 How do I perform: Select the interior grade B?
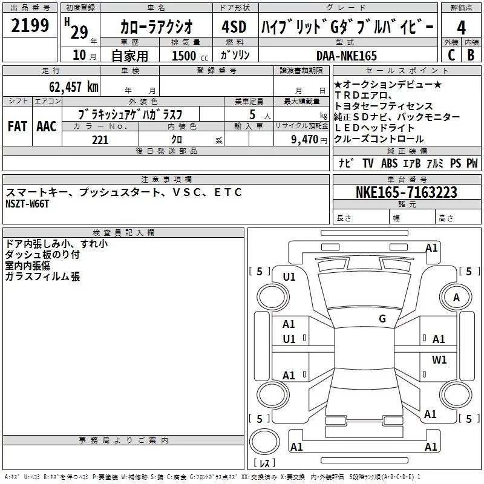click(471, 55)
